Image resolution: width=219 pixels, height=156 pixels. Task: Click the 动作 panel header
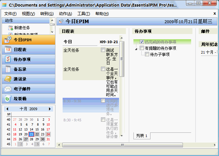coord(26,21)
